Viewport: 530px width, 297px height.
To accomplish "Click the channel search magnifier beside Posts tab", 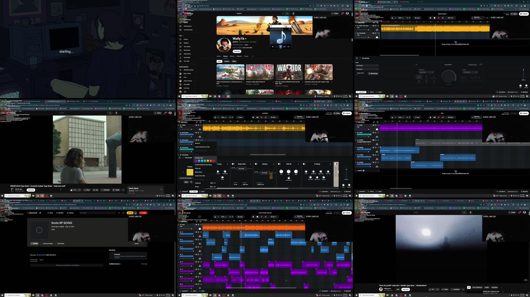I will pyautogui.click(x=252, y=56).
